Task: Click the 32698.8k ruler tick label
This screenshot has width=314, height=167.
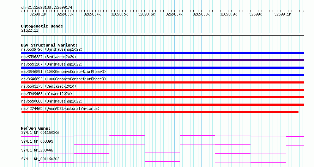Action: (x=201, y=14)
